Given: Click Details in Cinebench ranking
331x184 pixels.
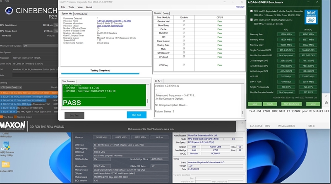Looking at the screenshot, I should click(54, 87).
